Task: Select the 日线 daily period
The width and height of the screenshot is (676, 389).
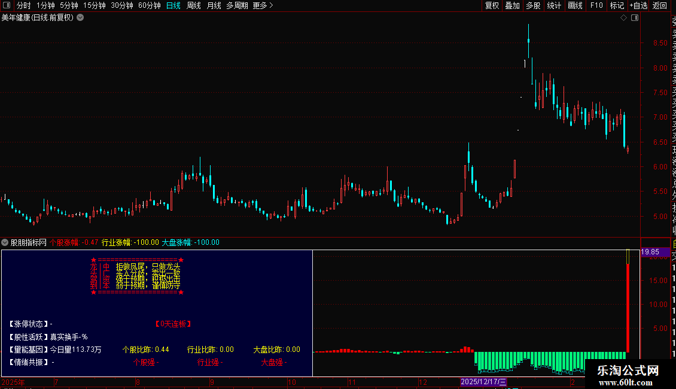Action: click(173, 5)
